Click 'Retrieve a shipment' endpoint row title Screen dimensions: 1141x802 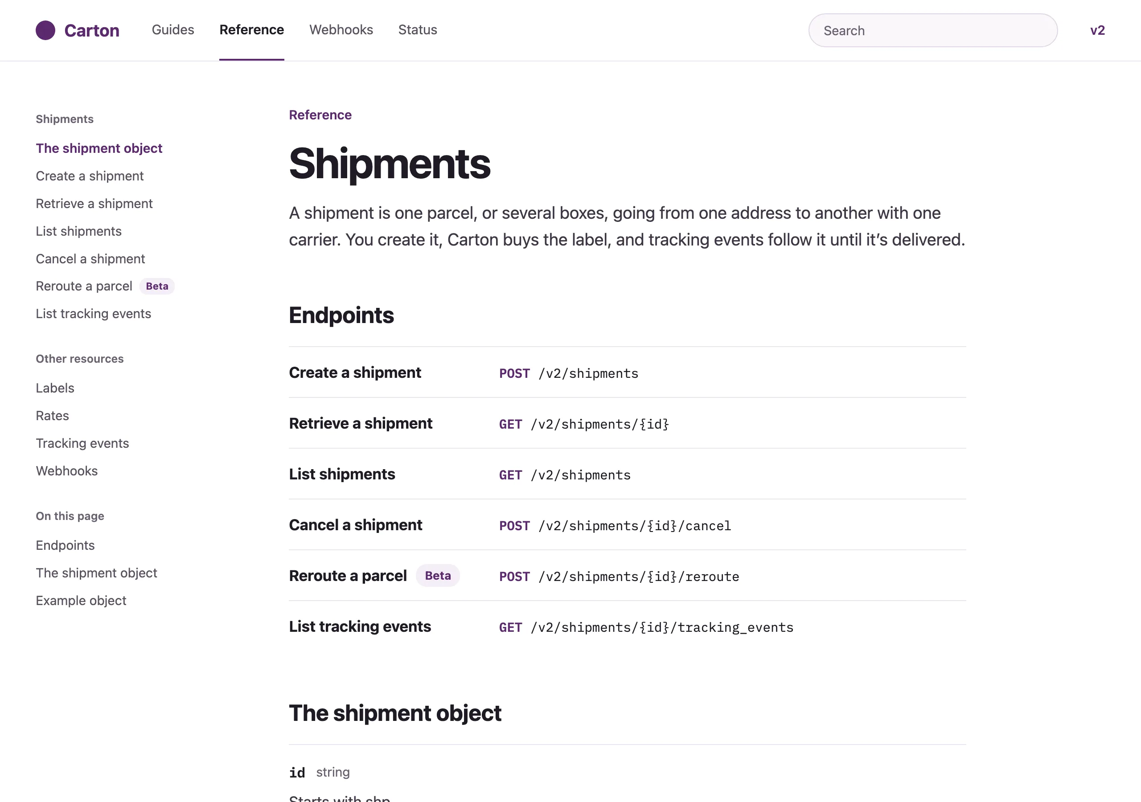coord(360,423)
